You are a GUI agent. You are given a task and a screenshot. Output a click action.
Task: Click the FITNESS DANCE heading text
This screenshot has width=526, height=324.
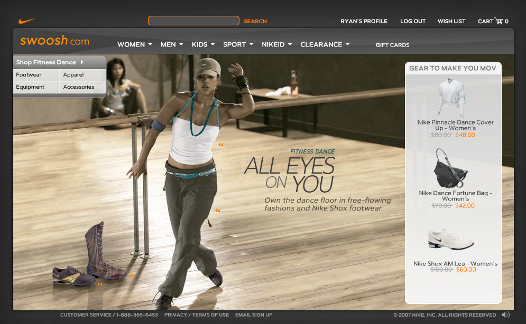click(x=312, y=151)
